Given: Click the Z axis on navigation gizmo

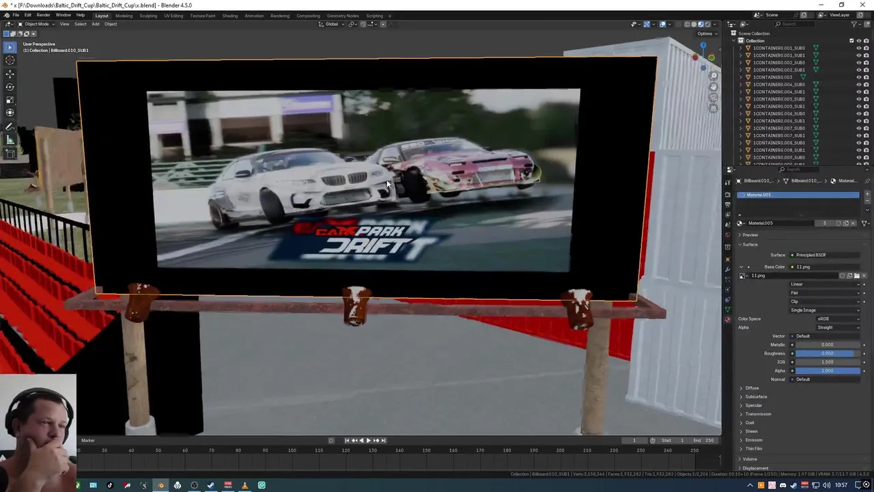Looking at the screenshot, I should pos(703,46).
